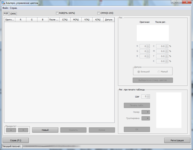Open the Номер dropdown
Viewport: 193px width, 150px height.
click(146, 112)
